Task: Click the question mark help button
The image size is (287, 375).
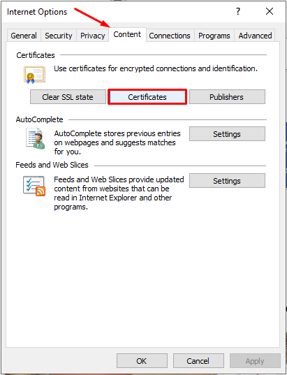Action: [x=237, y=11]
